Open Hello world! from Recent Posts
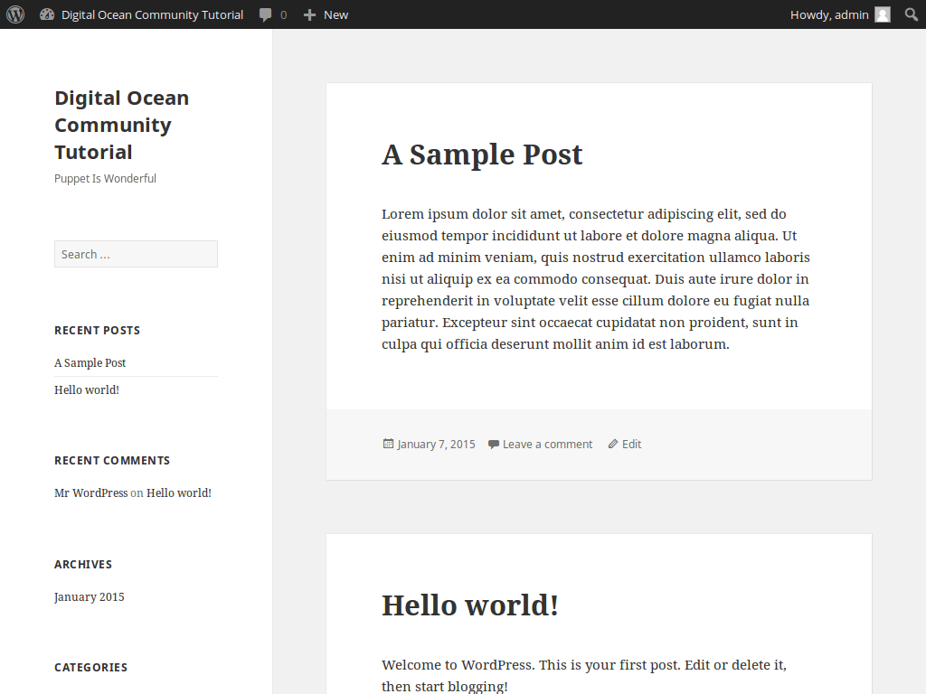 pos(87,389)
